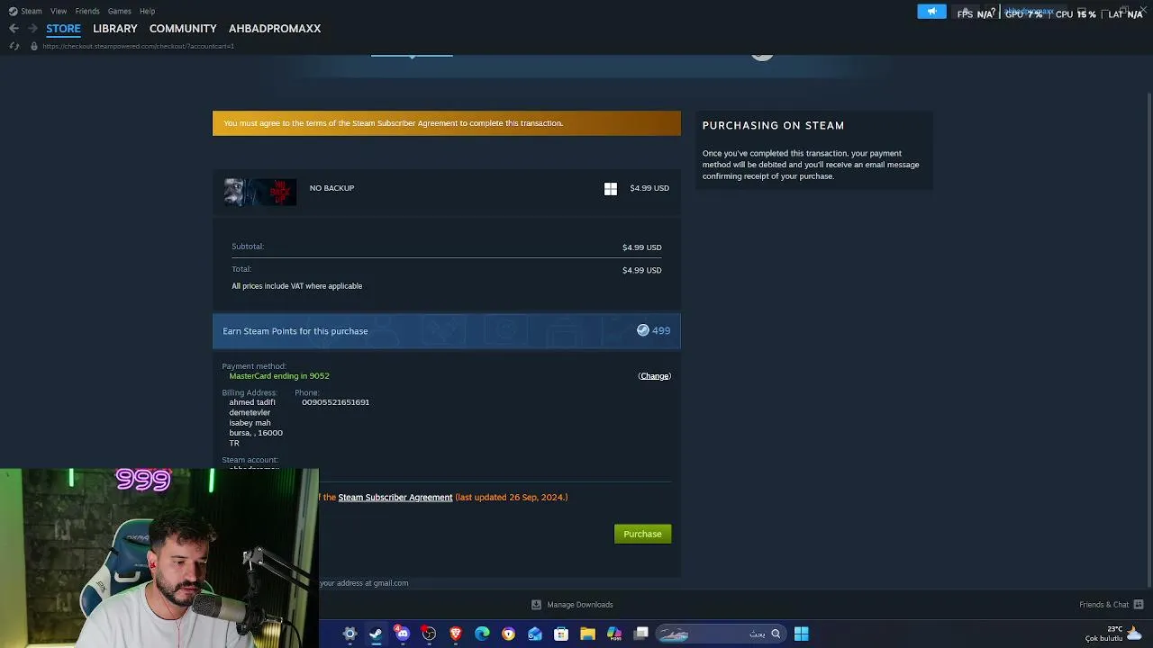Click the PURCHASING ON STEAM heading
1153x648 pixels.
click(773, 125)
